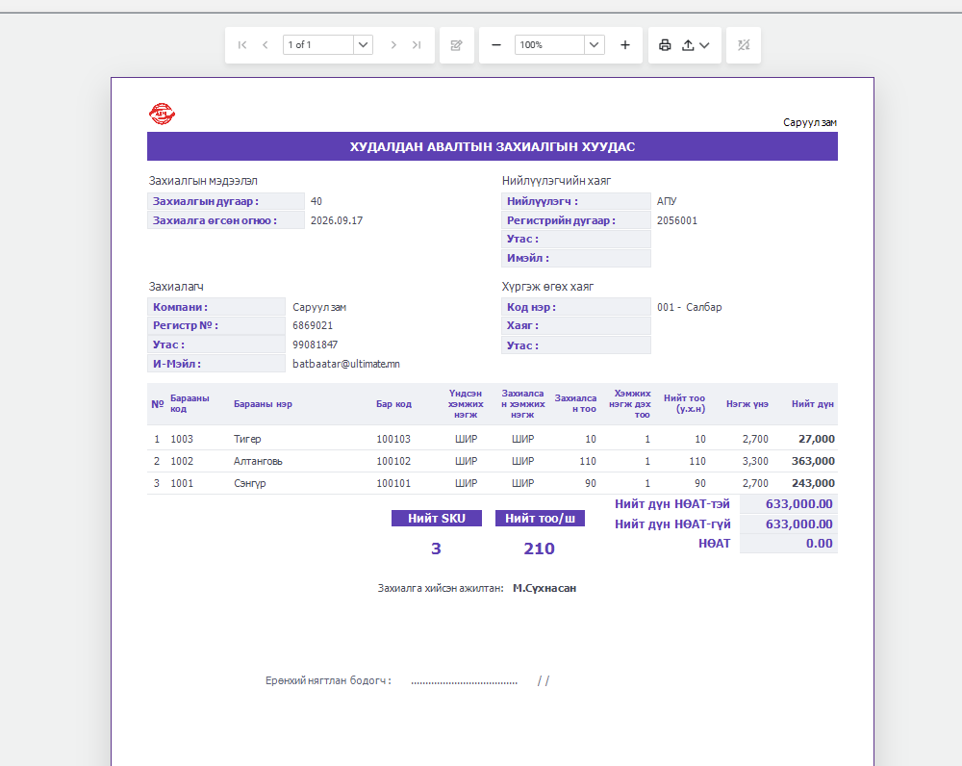
Task: Click the '1 of 1' page field
Action: tap(317, 45)
